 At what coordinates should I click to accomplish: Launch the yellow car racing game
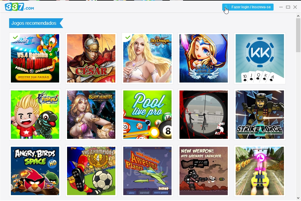[260, 171]
